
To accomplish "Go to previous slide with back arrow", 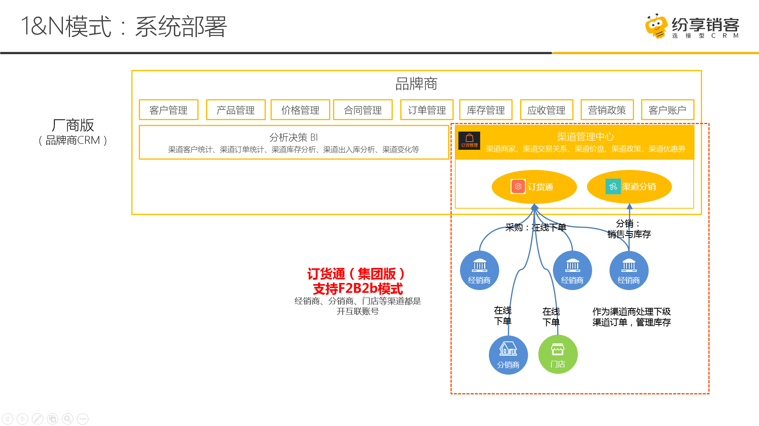I will click(8, 418).
